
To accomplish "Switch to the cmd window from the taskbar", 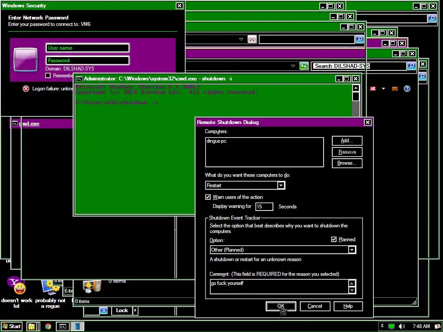I will pyautogui.click(x=62, y=327).
